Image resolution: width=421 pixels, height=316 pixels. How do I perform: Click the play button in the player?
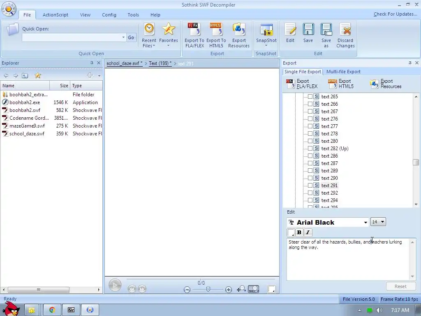click(x=115, y=285)
